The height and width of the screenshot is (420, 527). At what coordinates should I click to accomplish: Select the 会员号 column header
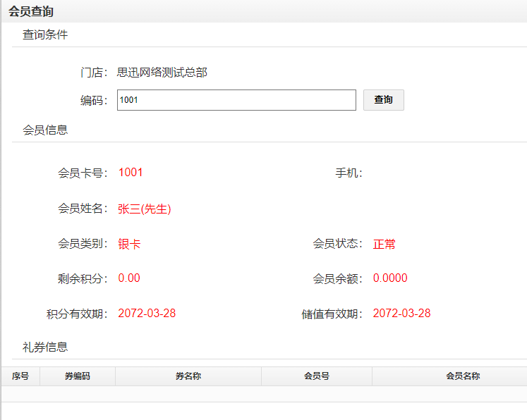click(317, 376)
